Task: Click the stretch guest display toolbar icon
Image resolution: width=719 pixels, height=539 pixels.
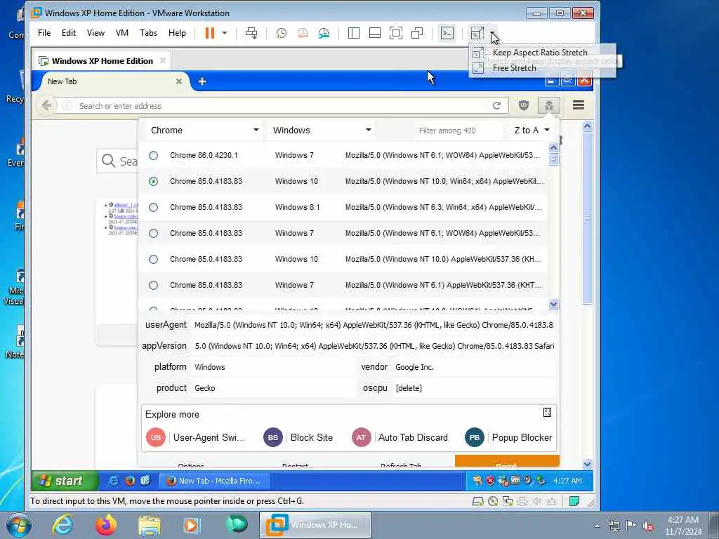Action: (477, 33)
